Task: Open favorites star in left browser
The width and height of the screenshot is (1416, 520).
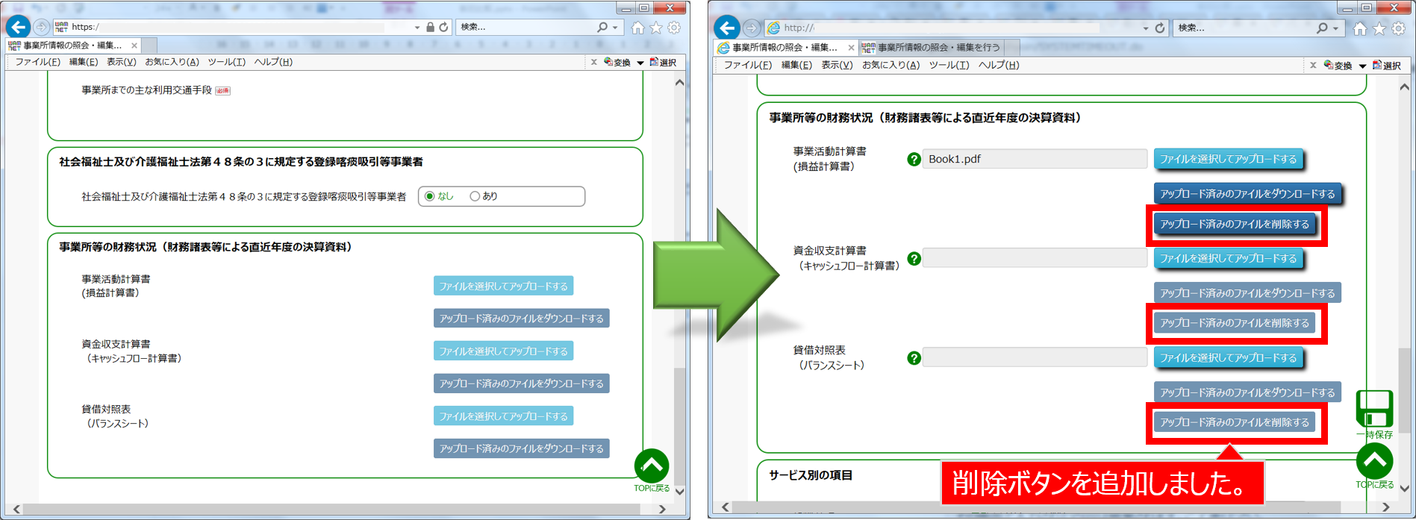Action: click(x=655, y=28)
